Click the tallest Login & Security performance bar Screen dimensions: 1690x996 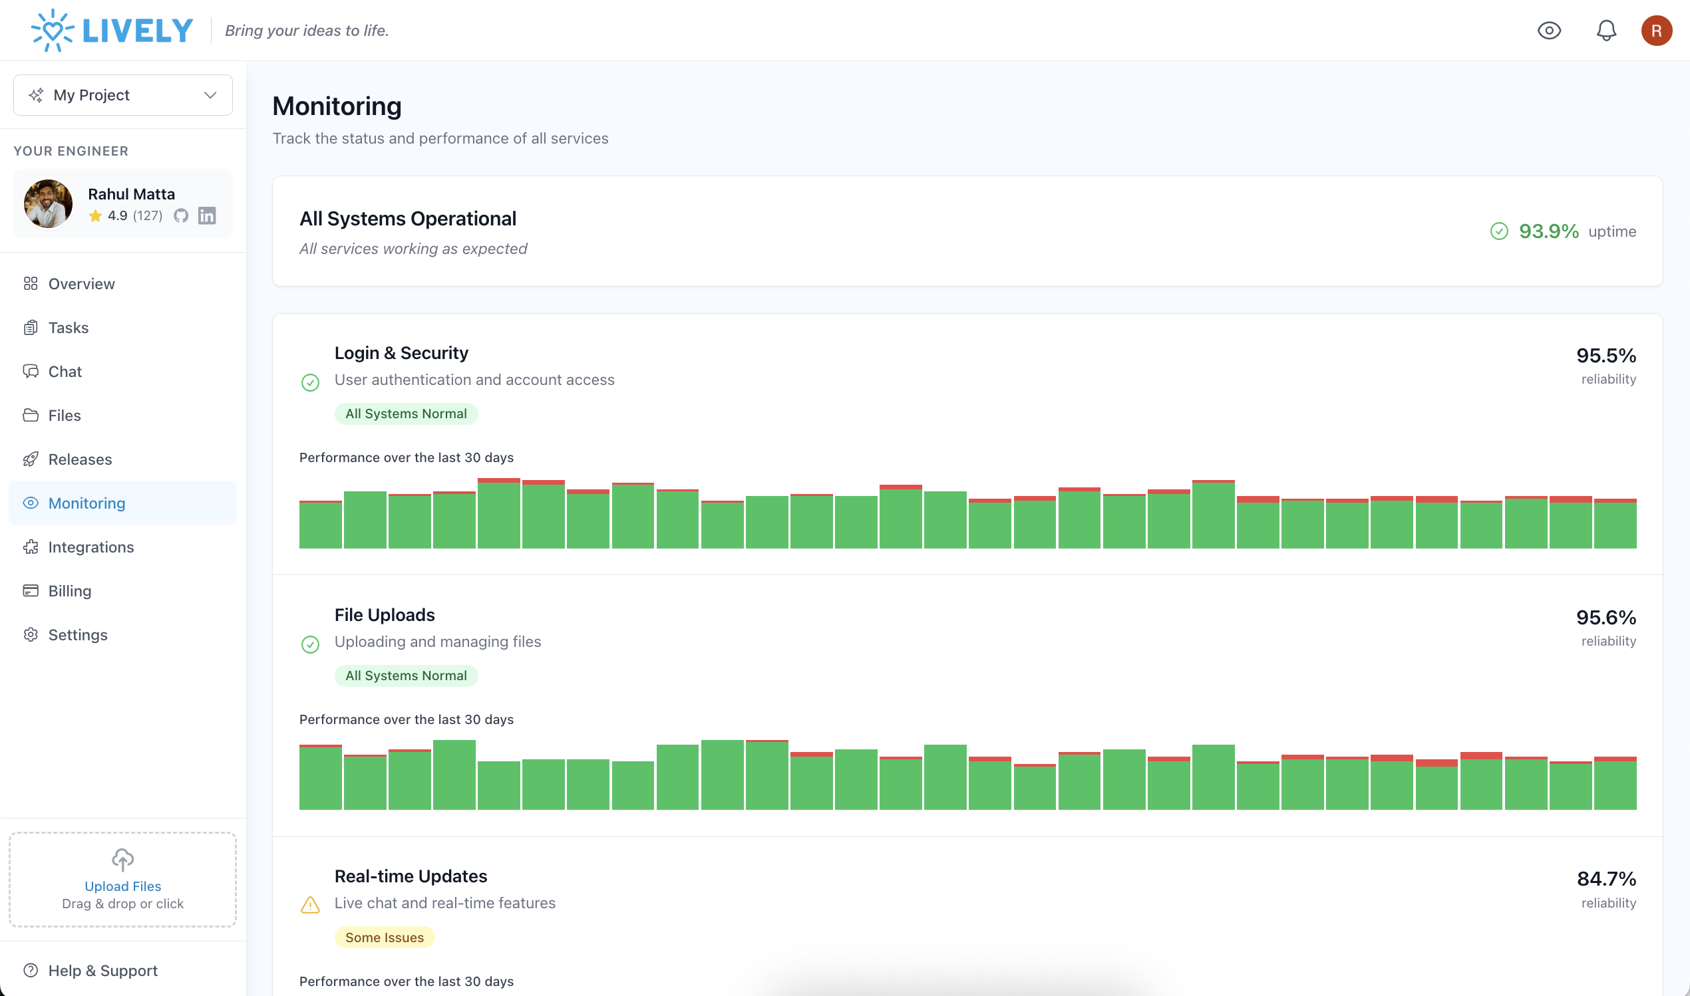pyautogui.click(x=498, y=513)
